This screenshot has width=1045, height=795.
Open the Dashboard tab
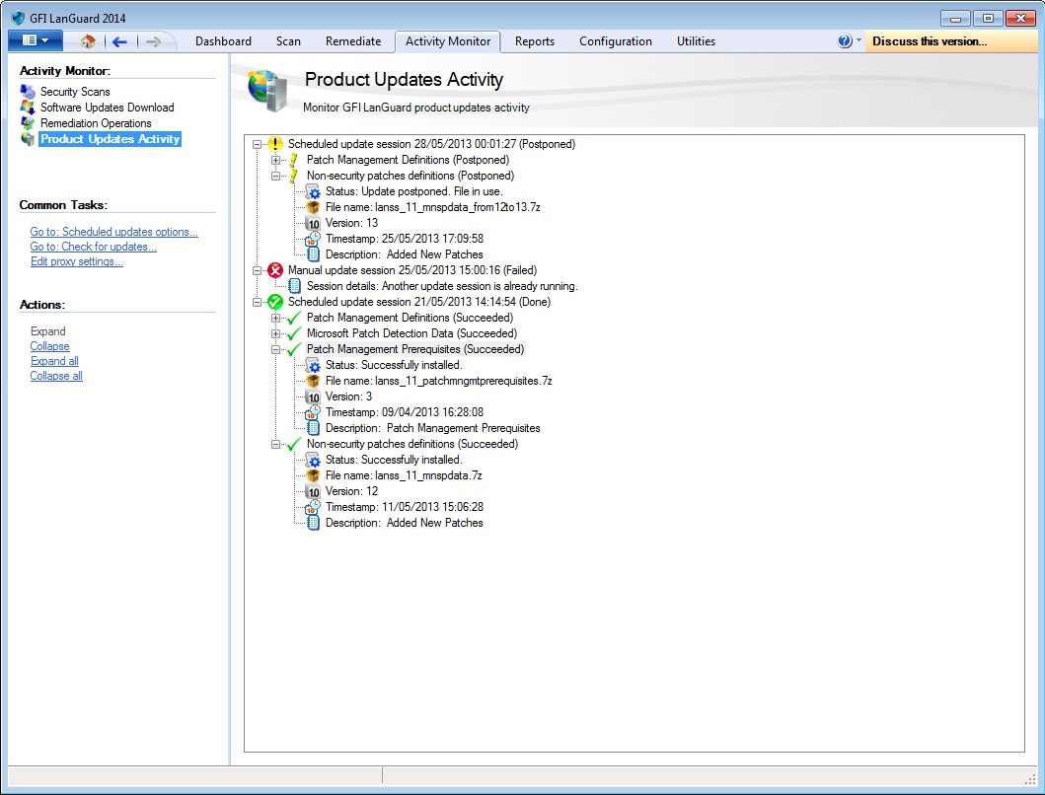223,41
